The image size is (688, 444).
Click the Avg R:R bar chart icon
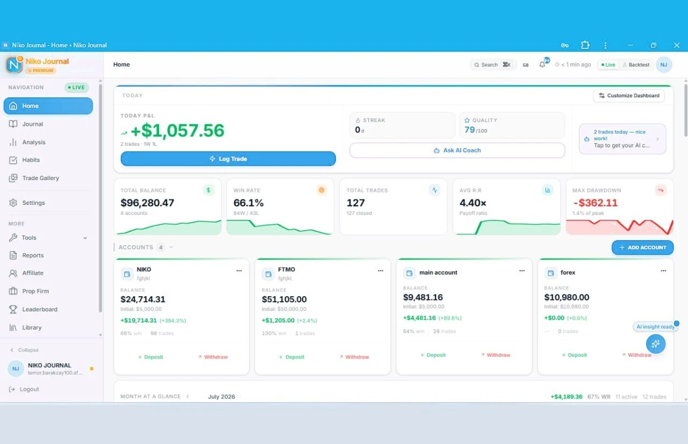tap(548, 190)
